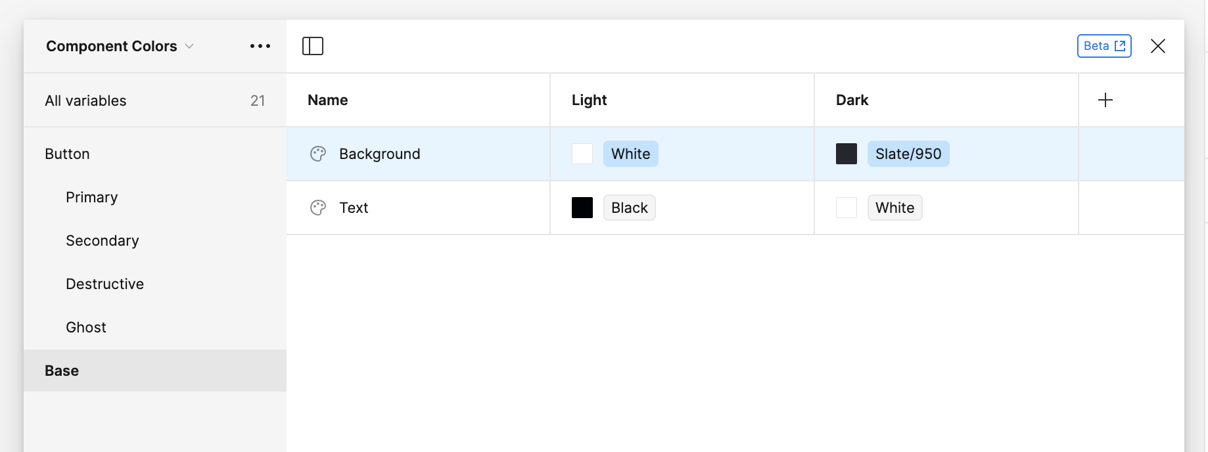Click the Black swatch for Text

pos(582,207)
